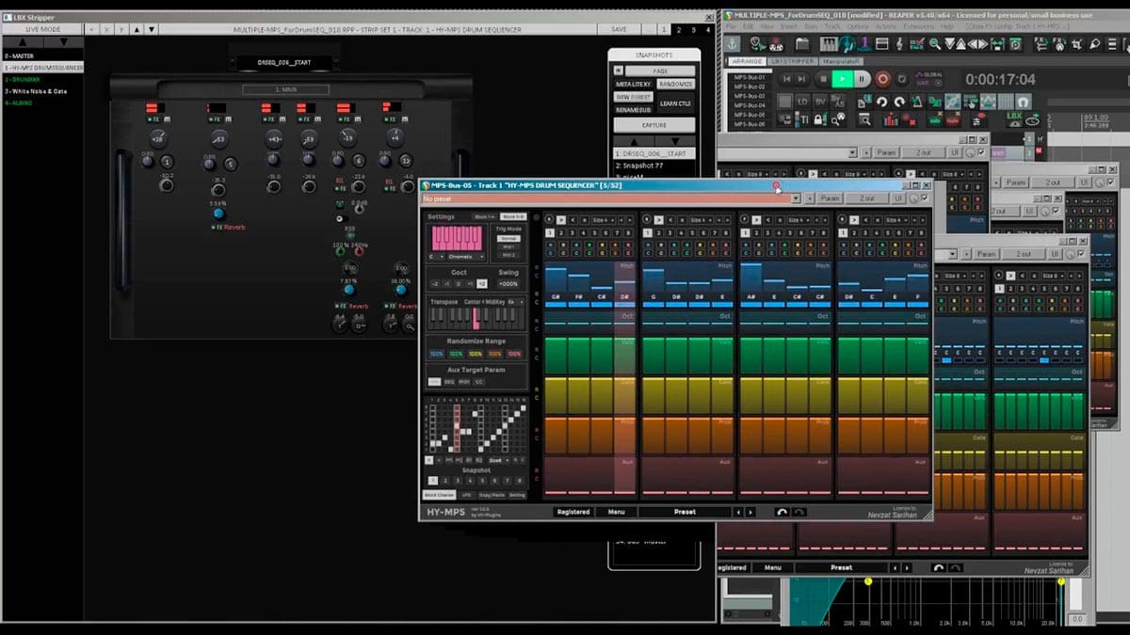Open the Block Chainer tab in HY-MPS
Screen dimensions: 1130x635
click(x=440, y=495)
